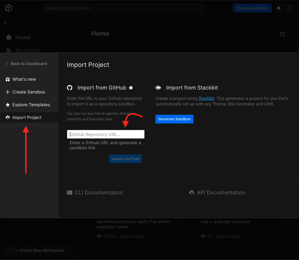Viewport: 299px width, 260px height.
Task: Click the Home cube icon in the sidebar
Action: pyautogui.click(x=9, y=37)
